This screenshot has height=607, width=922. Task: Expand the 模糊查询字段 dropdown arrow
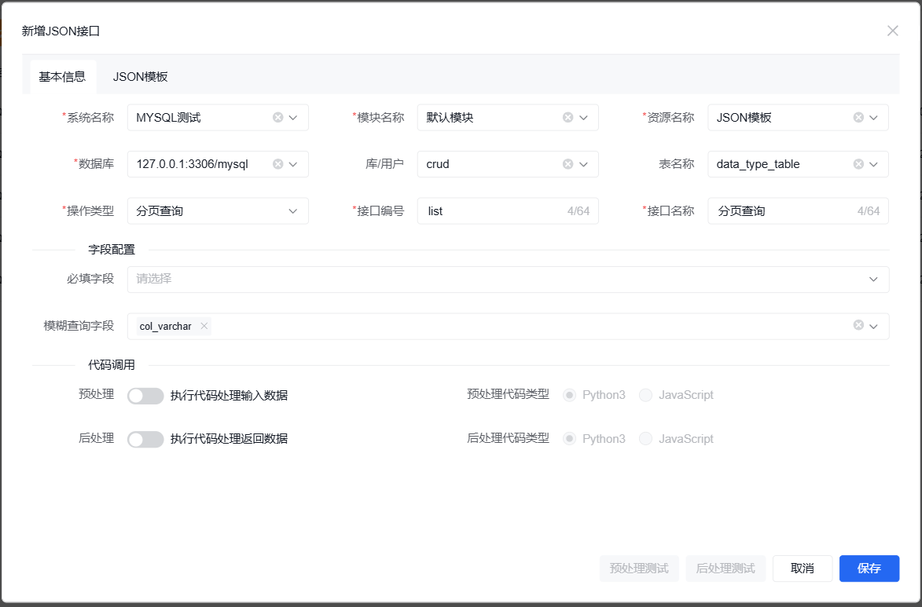(x=873, y=326)
